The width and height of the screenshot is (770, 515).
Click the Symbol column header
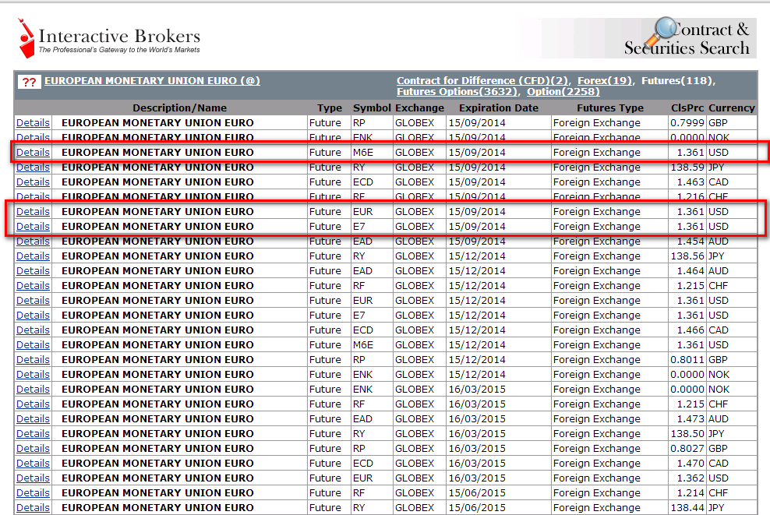coord(372,108)
